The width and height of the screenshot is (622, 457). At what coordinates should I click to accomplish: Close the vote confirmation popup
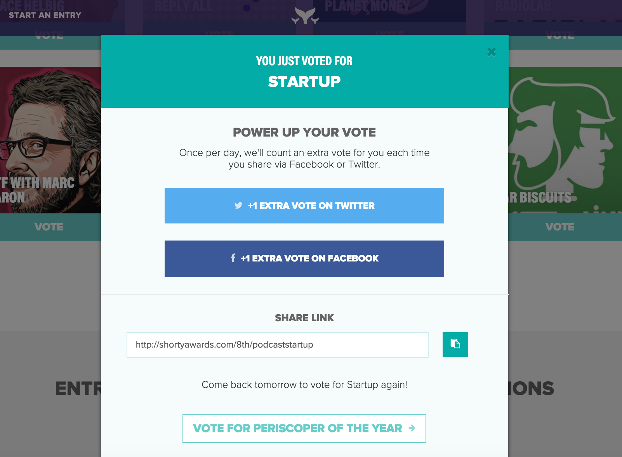click(492, 52)
